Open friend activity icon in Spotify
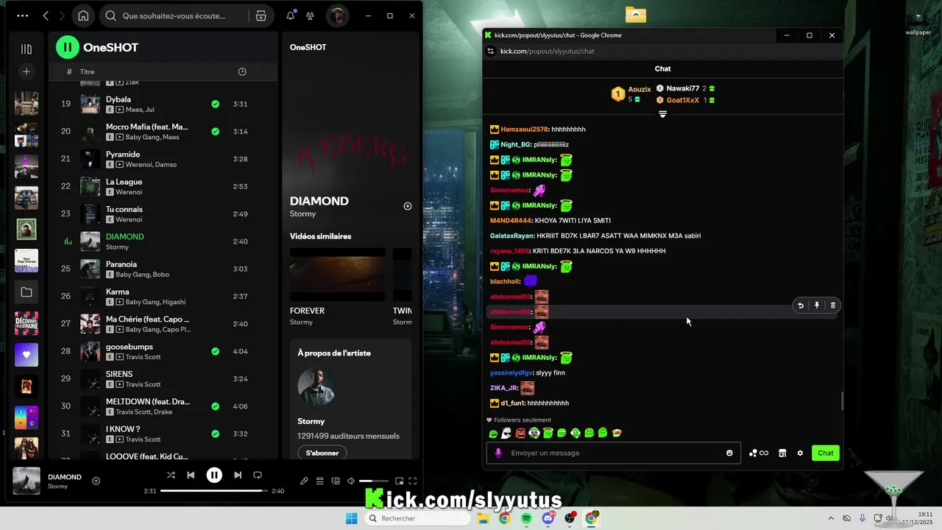Viewport: 942px width, 530px height. tap(311, 15)
